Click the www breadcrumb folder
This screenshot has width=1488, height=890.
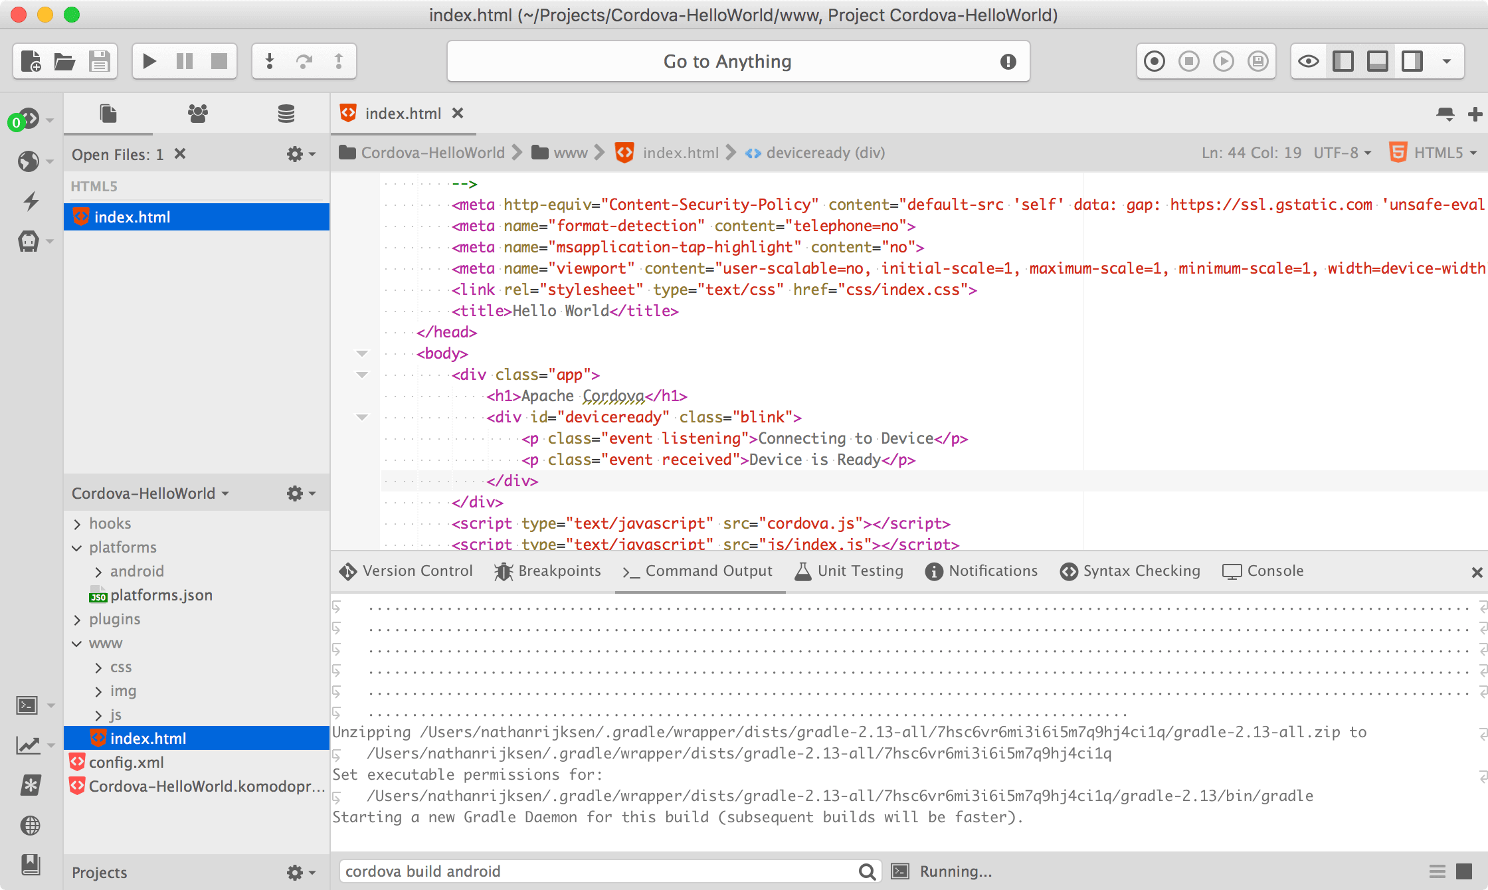[559, 153]
